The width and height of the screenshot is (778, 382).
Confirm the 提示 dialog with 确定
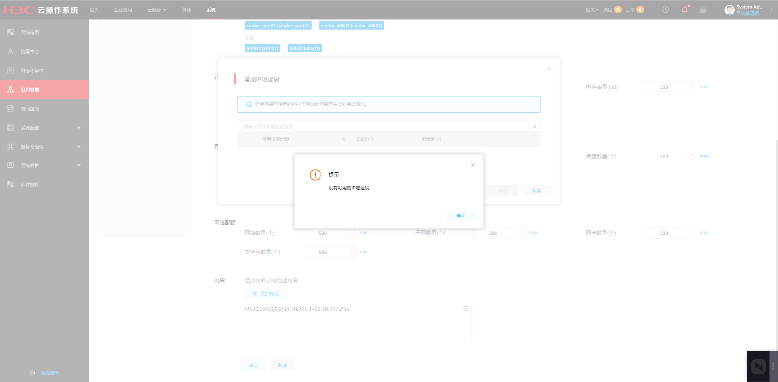461,215
